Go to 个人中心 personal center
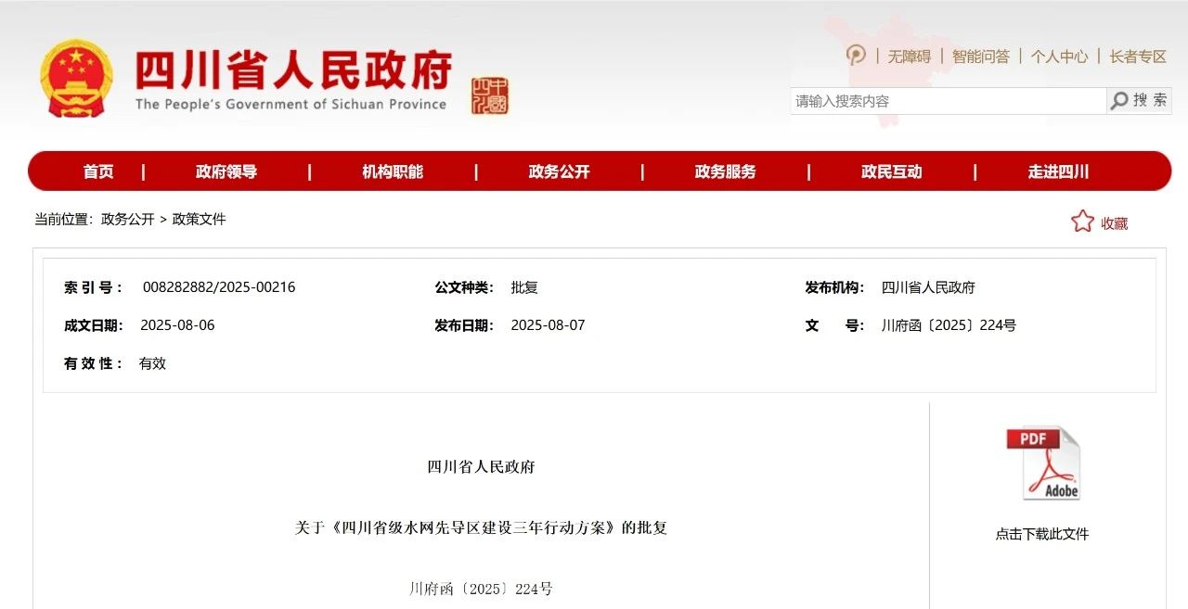 click(x=1059, y=57)
